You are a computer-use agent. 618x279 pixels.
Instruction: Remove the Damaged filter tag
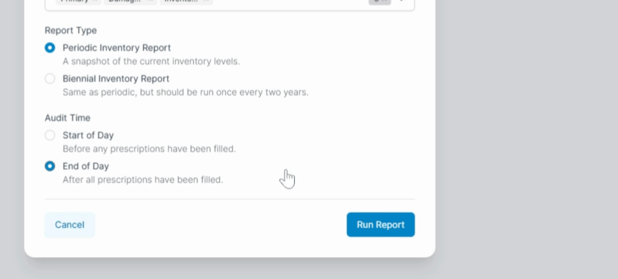coord(150,1)
